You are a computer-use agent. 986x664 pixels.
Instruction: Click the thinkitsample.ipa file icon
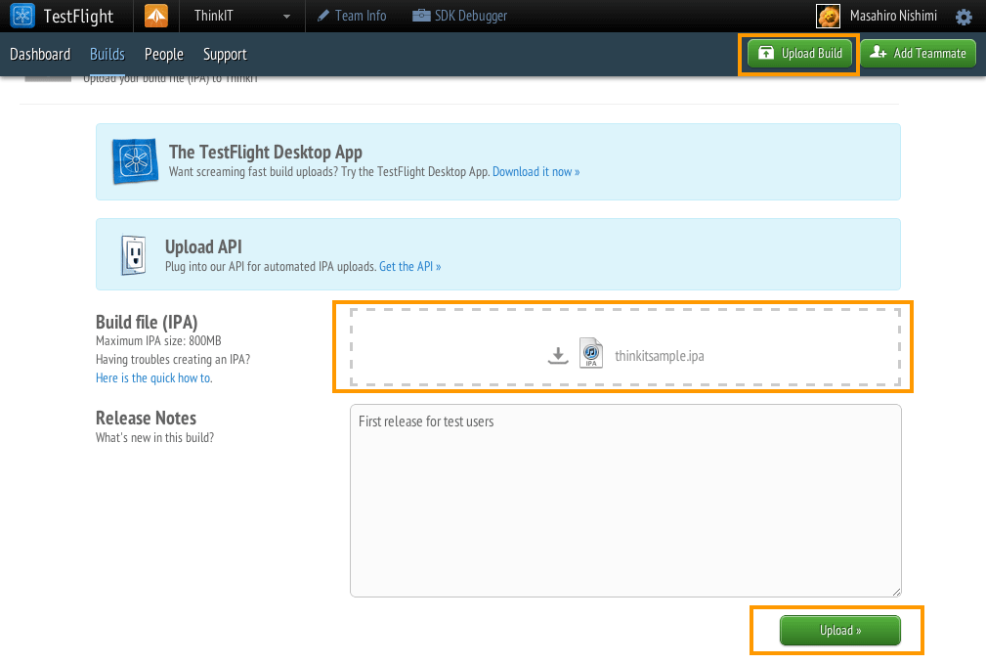pos(591,353)
